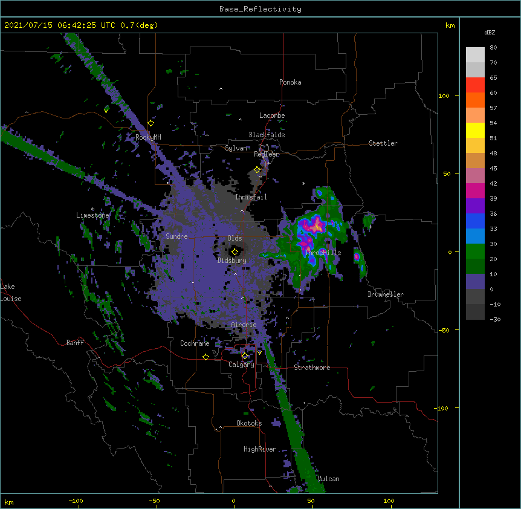The image size is (521, 509).
Task: Click the HighRiver label
Action: click(x=260, y=449)
